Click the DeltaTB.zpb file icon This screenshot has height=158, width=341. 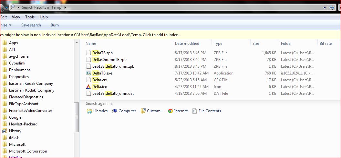tap(88, 53)
